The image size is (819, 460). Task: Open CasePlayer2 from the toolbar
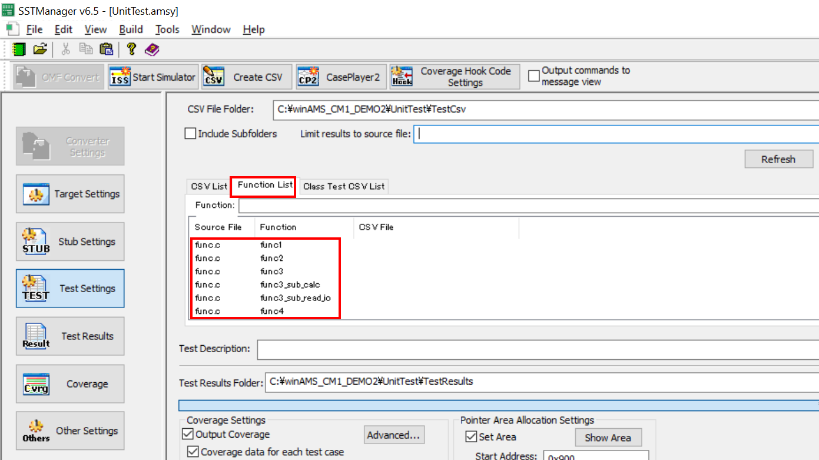[341, 77]
